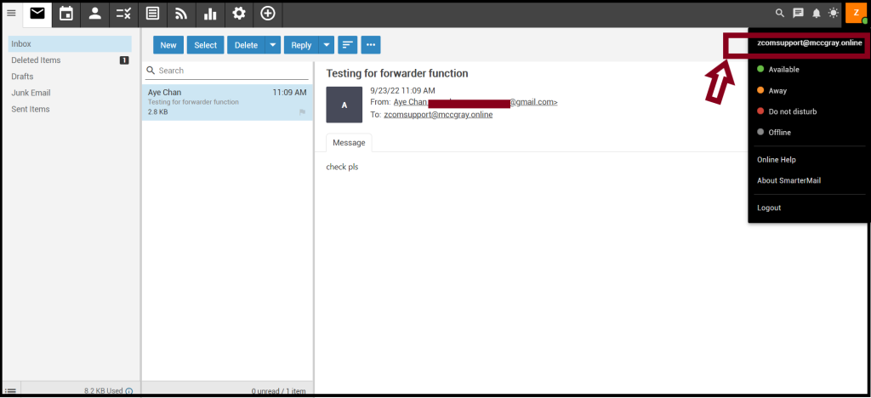Click the message Search field
Viewport: 871px width, 398px height.
click(x=227, y=71)
